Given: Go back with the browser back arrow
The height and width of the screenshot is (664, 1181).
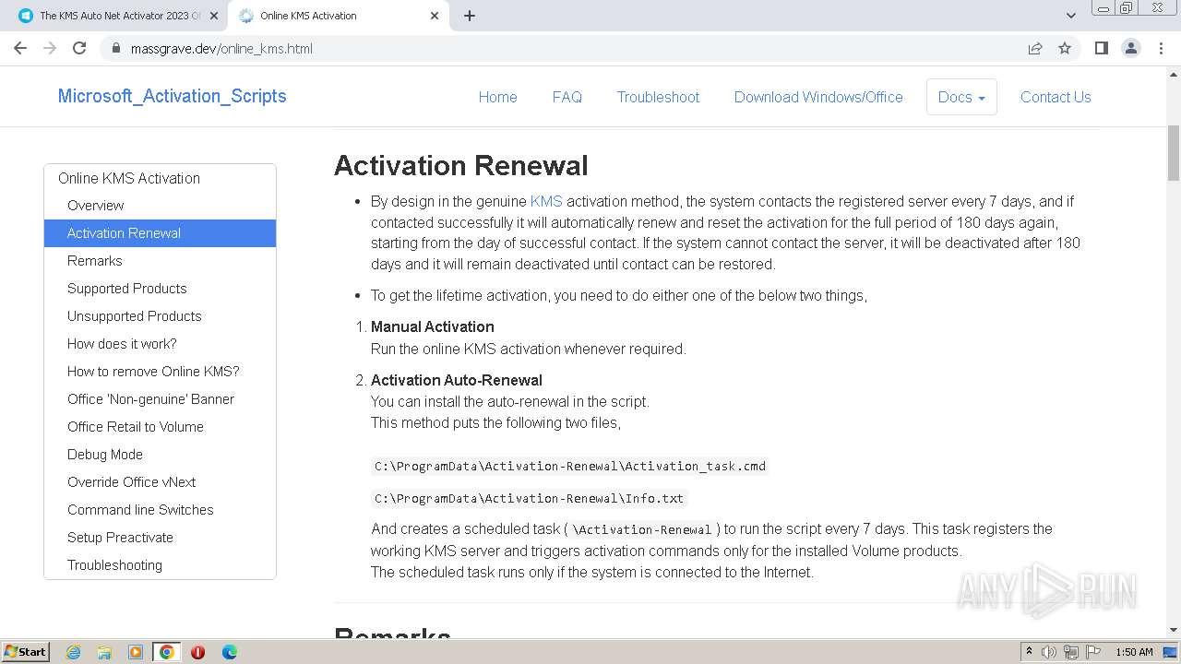Looking at the screenshot, I should 20,48.
